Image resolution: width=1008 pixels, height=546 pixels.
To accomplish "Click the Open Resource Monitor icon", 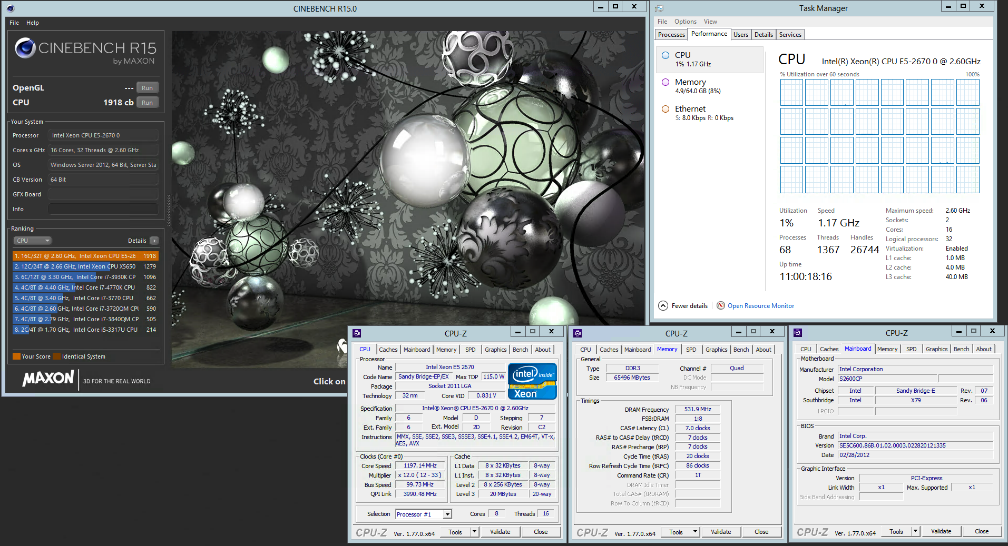I will (x=721, y=305).
